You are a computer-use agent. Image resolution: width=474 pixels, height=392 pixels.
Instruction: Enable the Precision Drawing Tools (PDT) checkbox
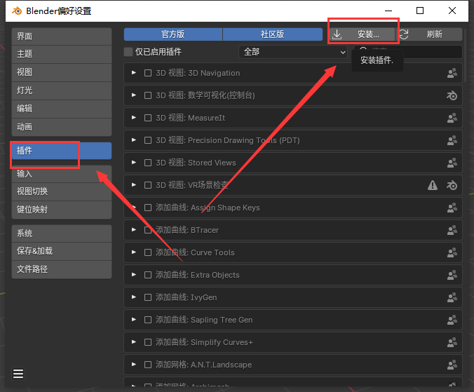coord(148,140)
